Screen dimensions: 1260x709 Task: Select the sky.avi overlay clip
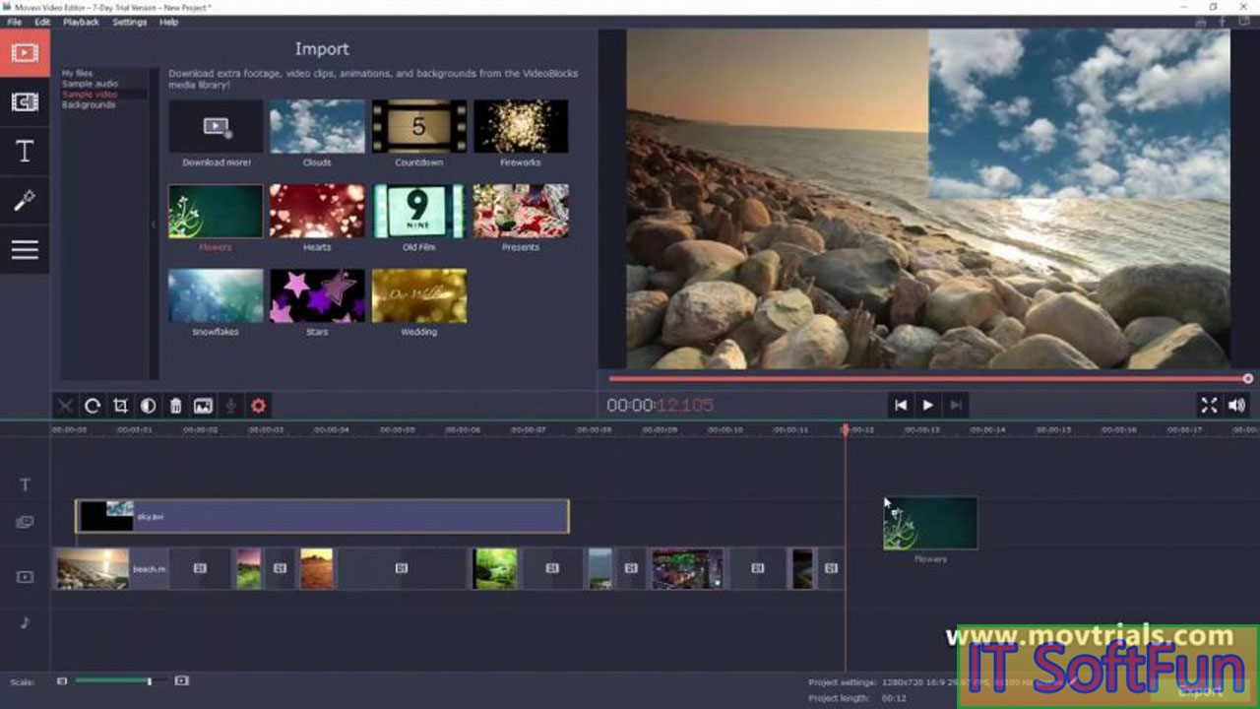tap(322, 516)
